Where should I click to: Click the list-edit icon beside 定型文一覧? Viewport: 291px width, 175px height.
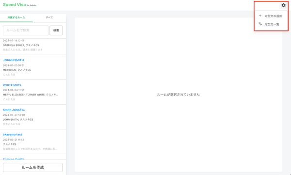(260, 24)
